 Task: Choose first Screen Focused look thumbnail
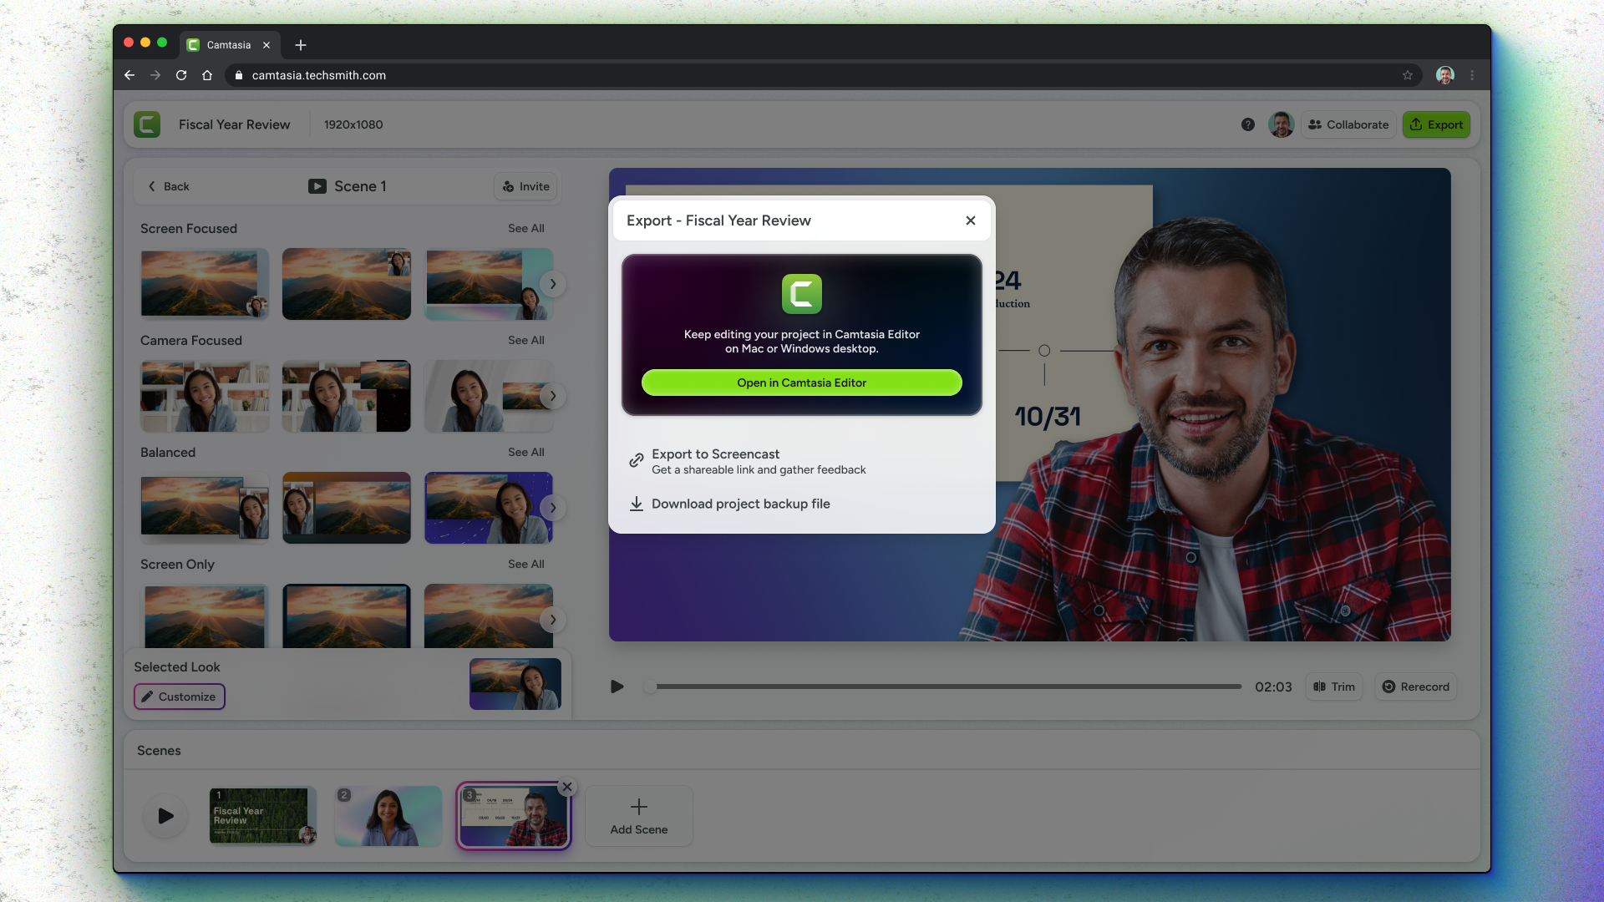click(x=205, y=284)
